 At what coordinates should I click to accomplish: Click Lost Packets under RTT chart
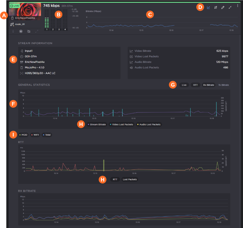[x=129, y=179]
